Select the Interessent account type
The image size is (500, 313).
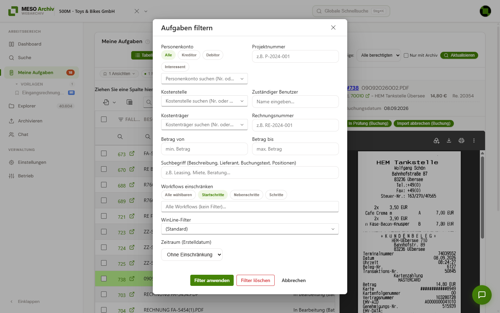[175, 67]
